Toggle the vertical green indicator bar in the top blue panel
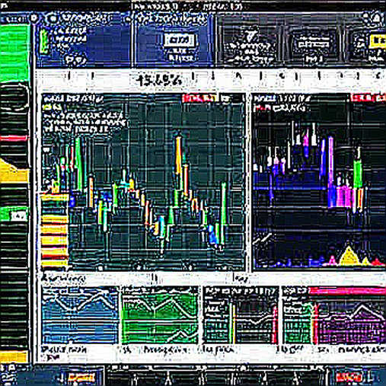 click(x=44, y=41)
